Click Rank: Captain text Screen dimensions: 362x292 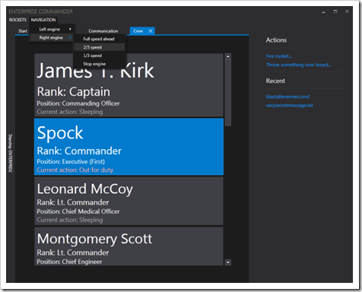click(74, 92)
